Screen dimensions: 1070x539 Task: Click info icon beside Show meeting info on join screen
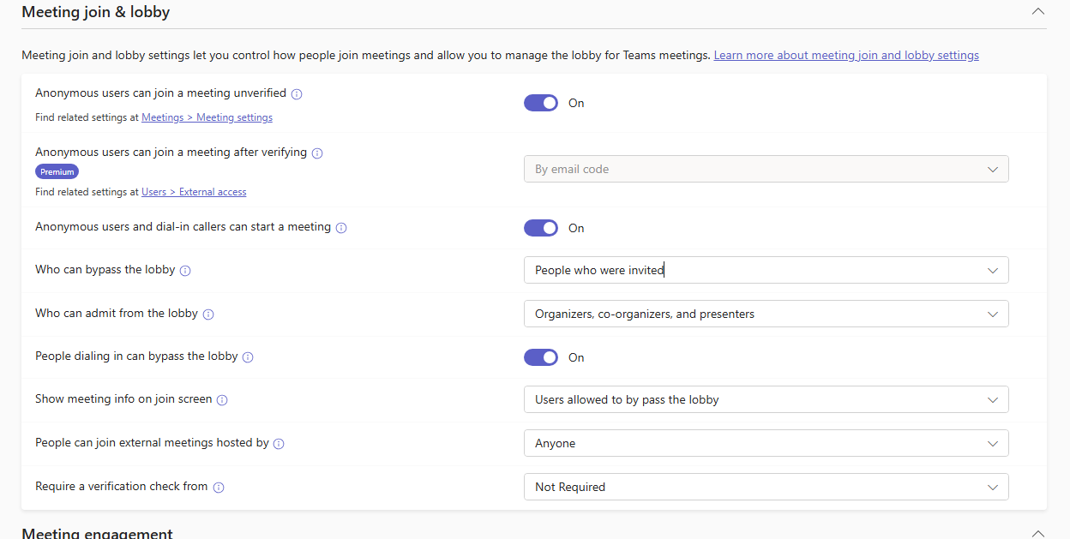(x=222, y=400)
